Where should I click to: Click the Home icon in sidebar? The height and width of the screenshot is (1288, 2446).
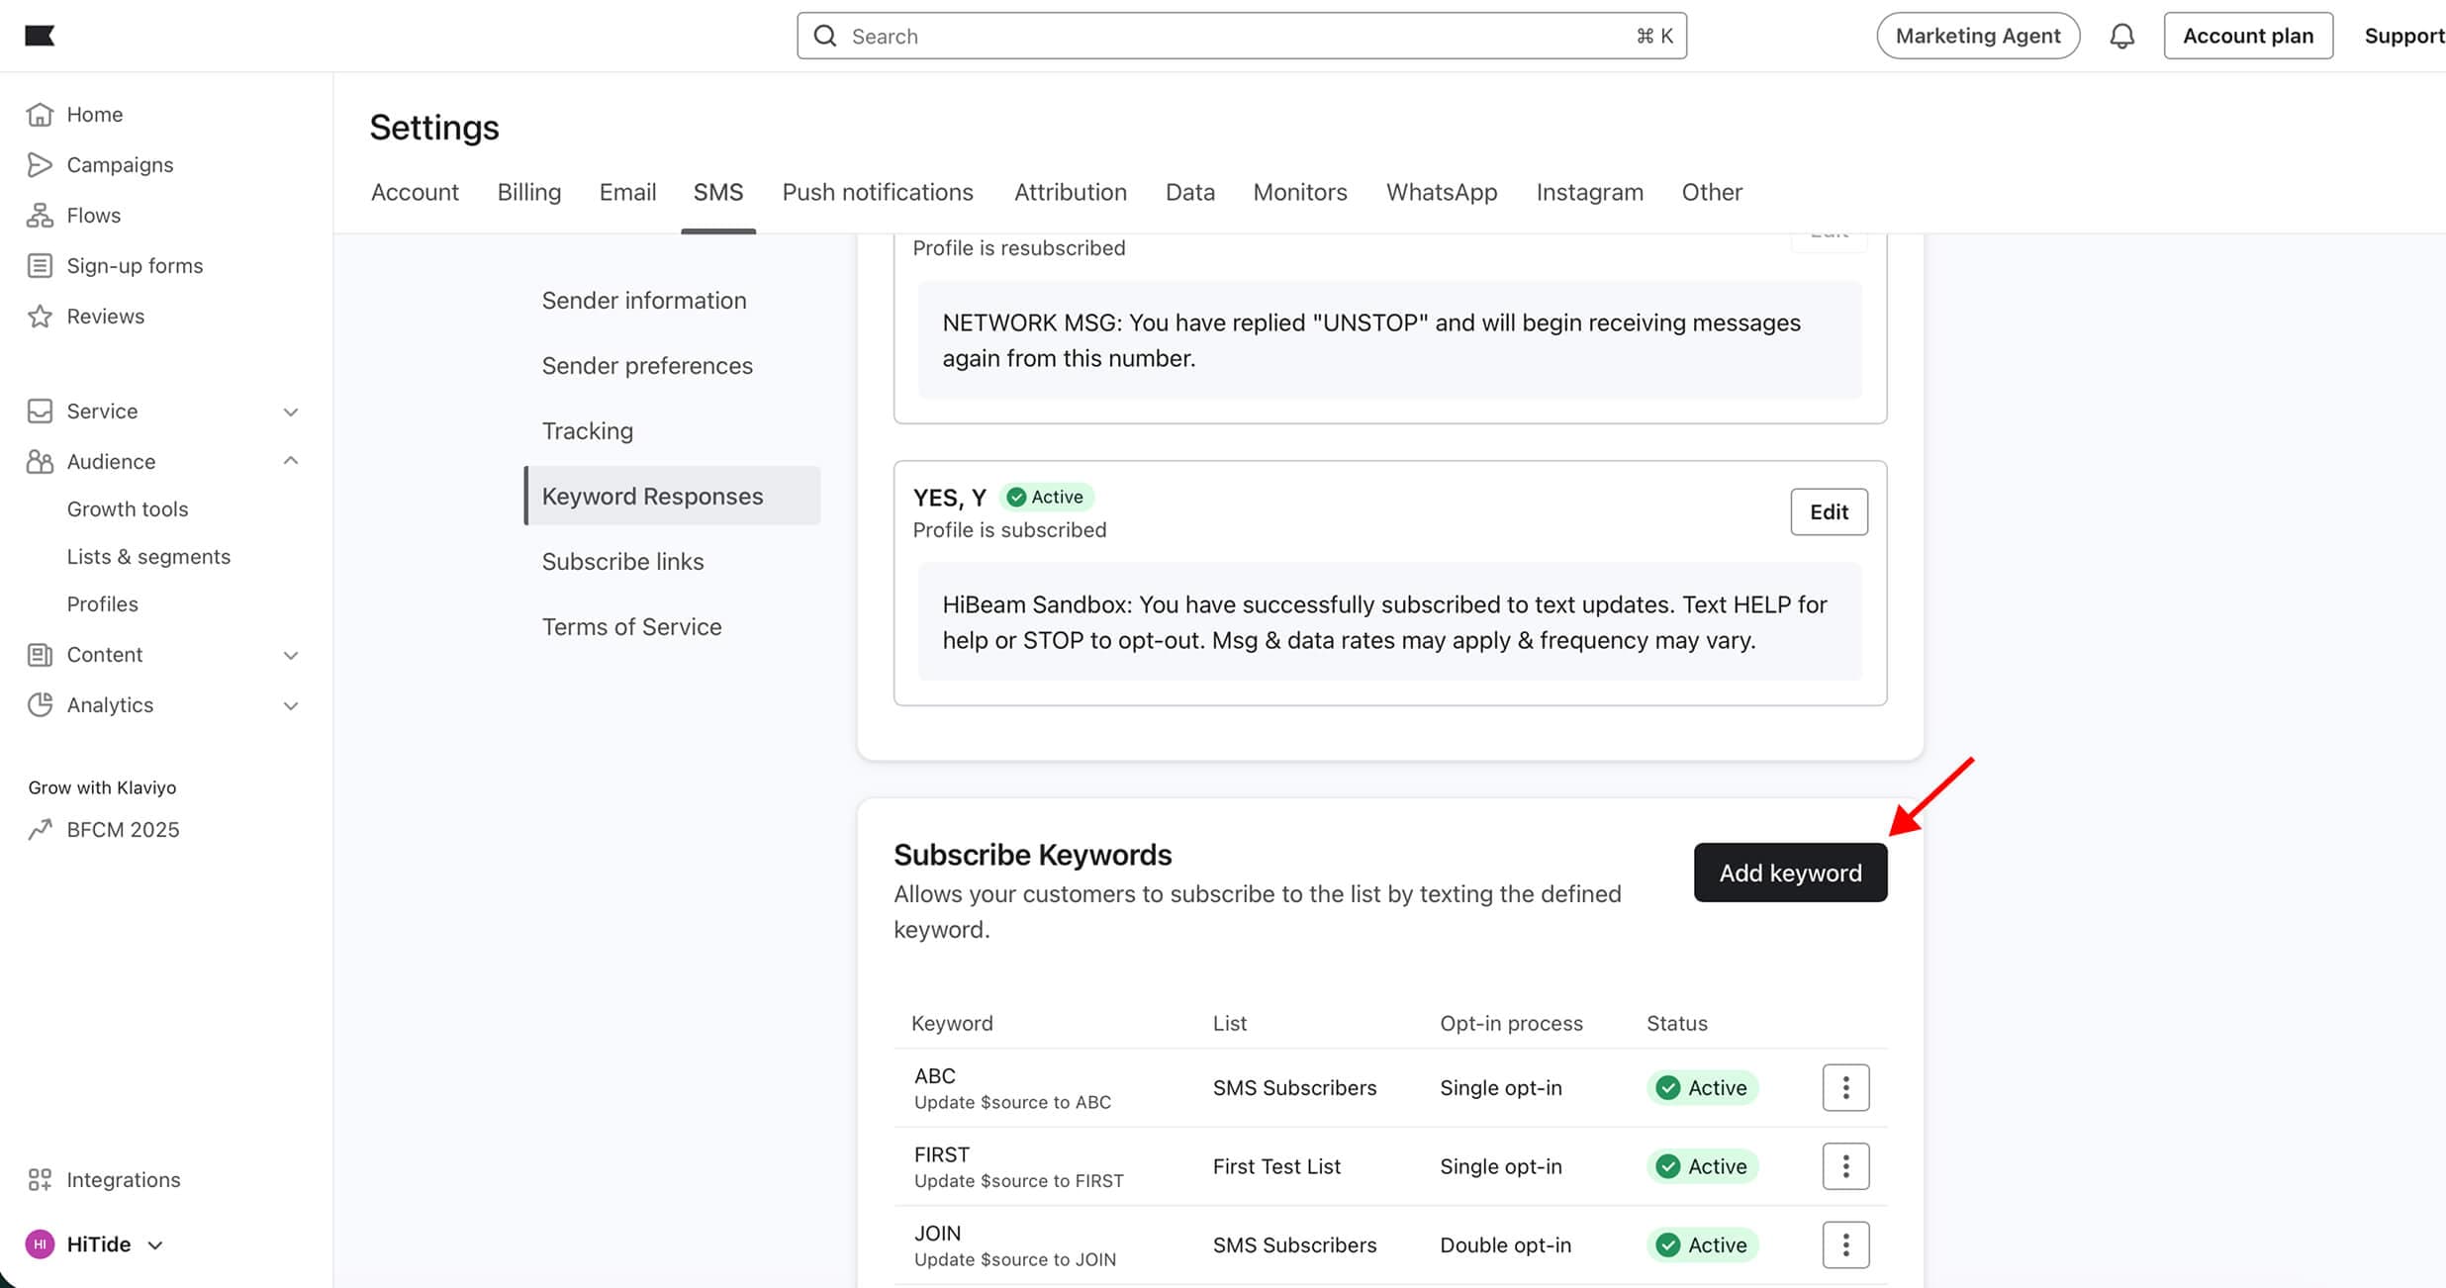(40, 115)
